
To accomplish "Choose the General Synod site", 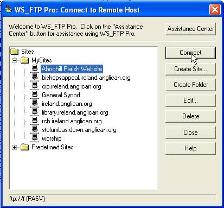I will [61, 95].
